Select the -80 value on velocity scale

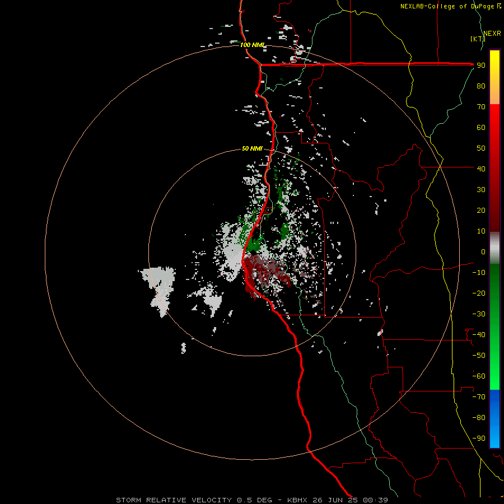(479, 418)
